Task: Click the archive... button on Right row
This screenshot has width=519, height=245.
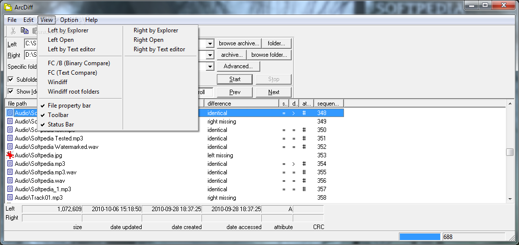Action: coord(232,55)
